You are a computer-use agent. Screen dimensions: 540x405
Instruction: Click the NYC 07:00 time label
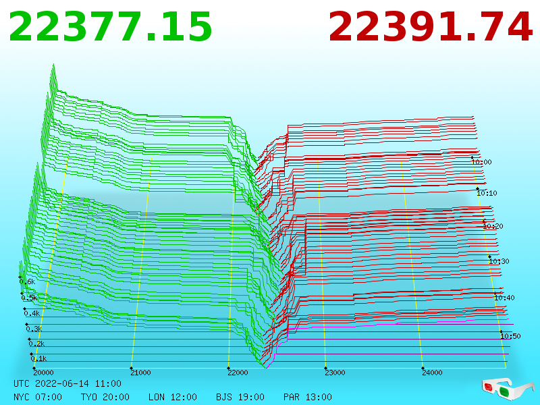point(38,397)
